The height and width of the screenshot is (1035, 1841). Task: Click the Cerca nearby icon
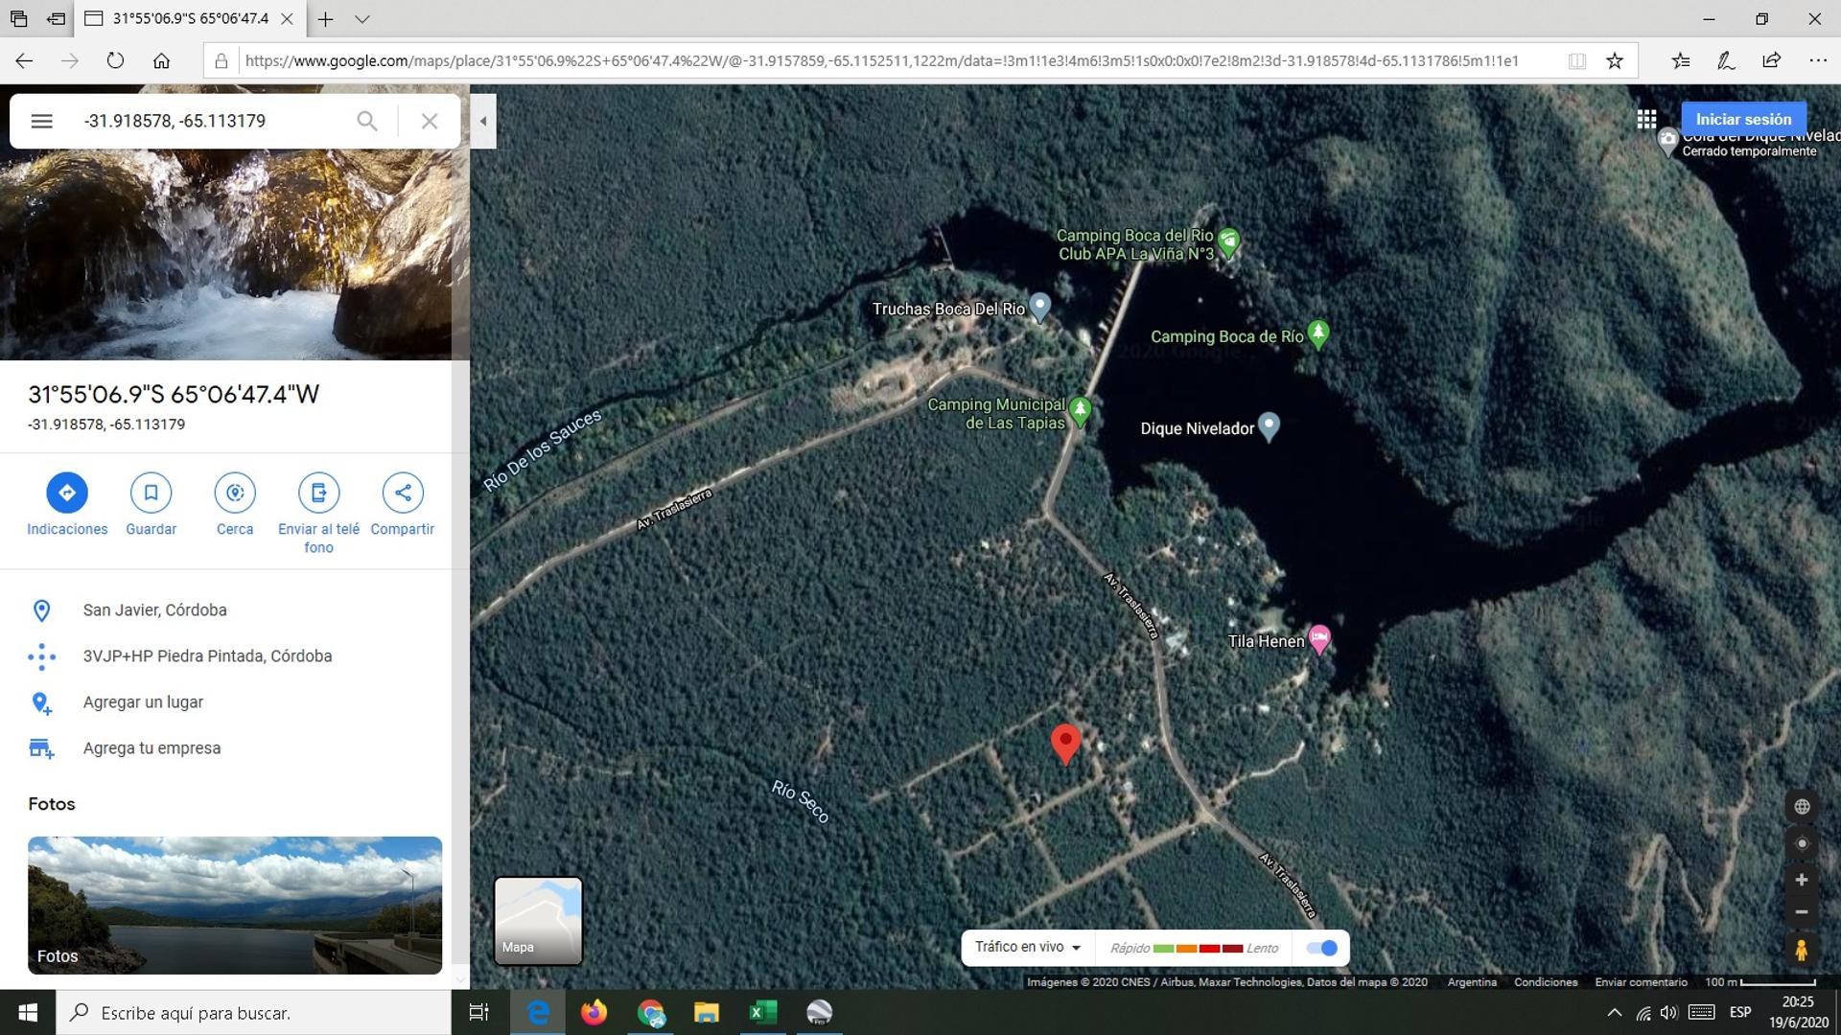tap(235, 493)
